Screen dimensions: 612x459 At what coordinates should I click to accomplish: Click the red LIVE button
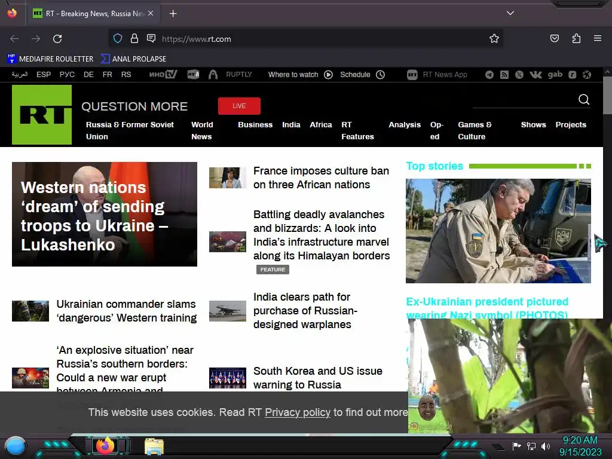239,106
